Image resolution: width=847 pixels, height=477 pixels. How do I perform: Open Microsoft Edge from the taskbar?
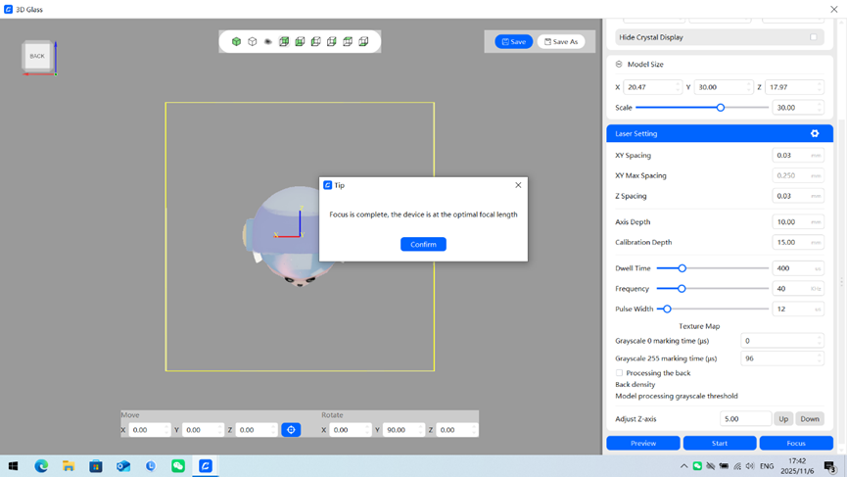pos(41,466)
